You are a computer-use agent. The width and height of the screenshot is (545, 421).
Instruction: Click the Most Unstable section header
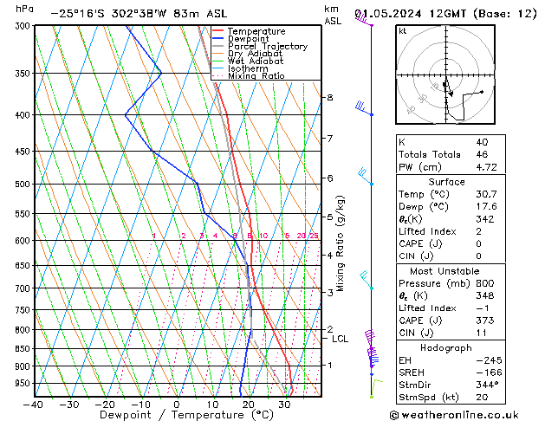coord(444,271)
